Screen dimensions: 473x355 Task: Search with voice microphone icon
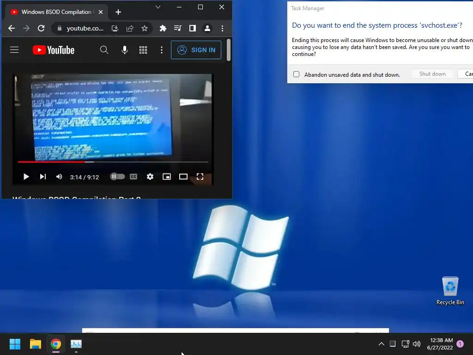[x=125, y=50]
